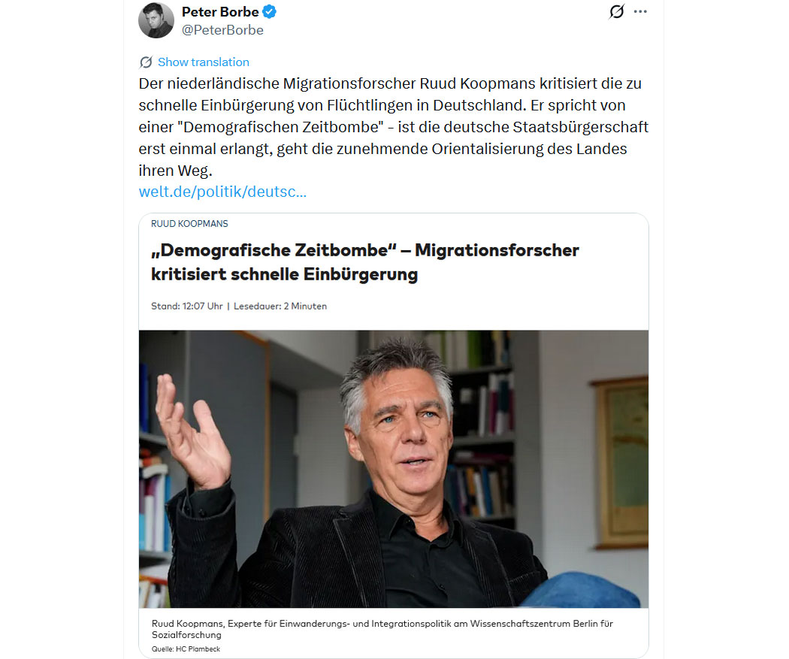
Task: Click the blue verified badge next to Peter Borbe
Action: [270, 11]
